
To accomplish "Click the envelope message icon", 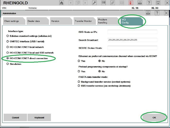I will coord(122,3).
